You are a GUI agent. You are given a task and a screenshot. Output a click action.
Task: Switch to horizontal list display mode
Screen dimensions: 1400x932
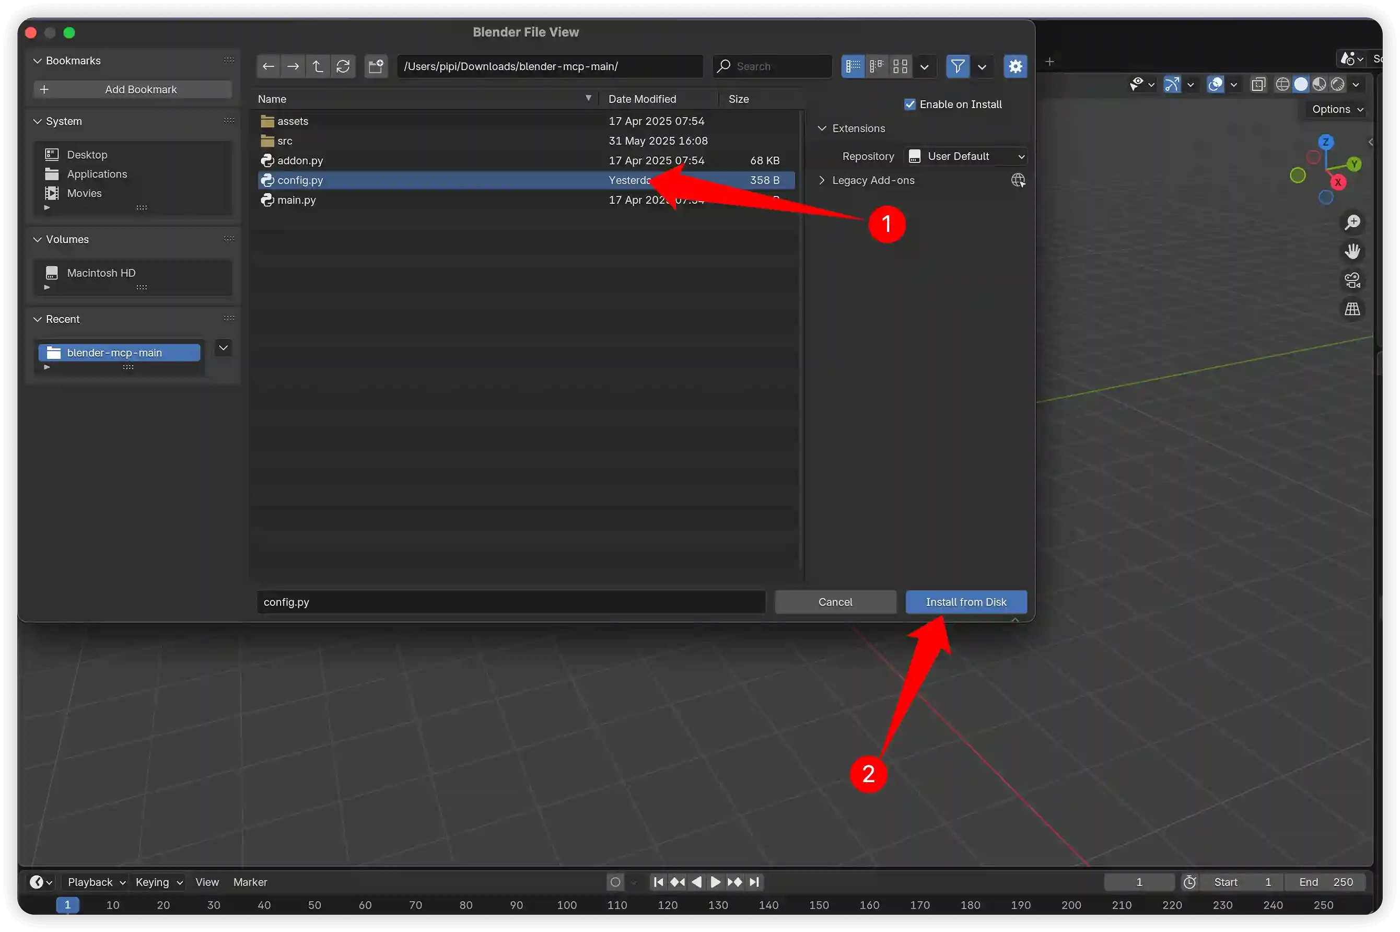coord(877,66)
